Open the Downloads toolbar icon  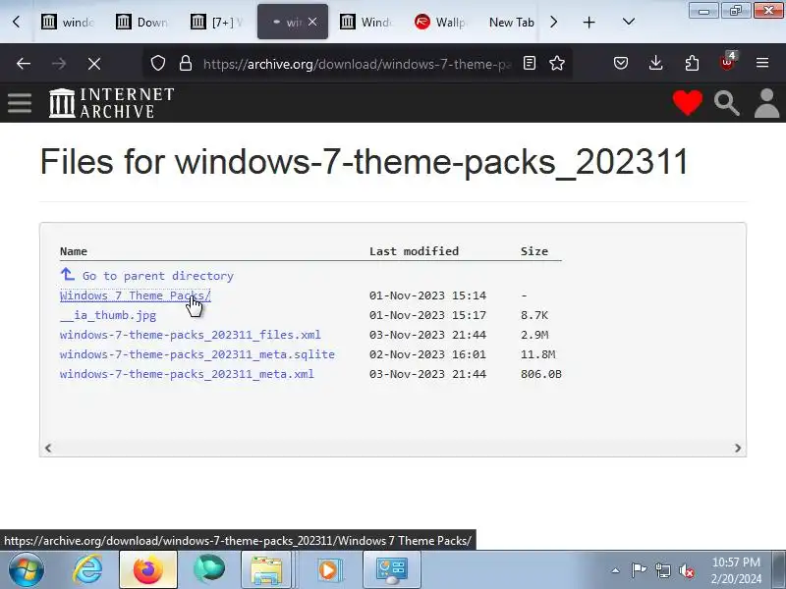[x=655, y=63]
